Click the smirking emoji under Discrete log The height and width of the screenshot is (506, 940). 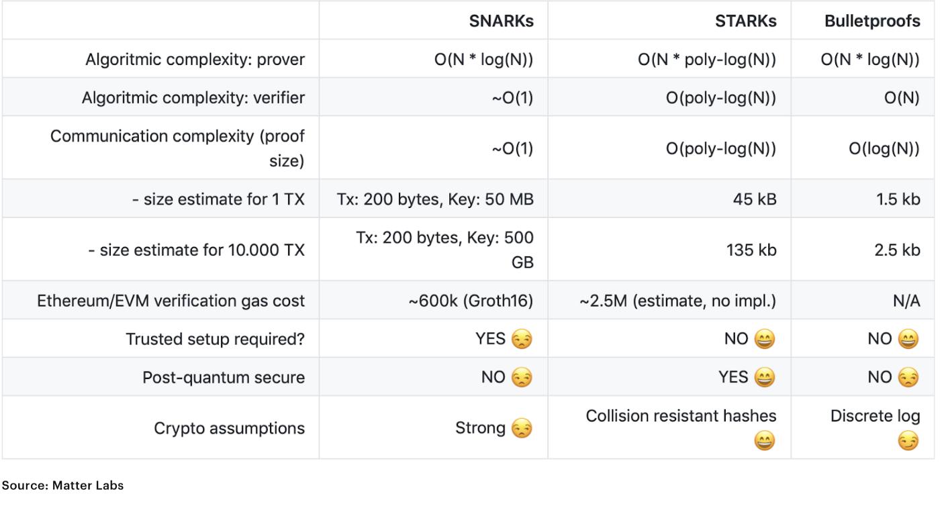click(908, 440)
